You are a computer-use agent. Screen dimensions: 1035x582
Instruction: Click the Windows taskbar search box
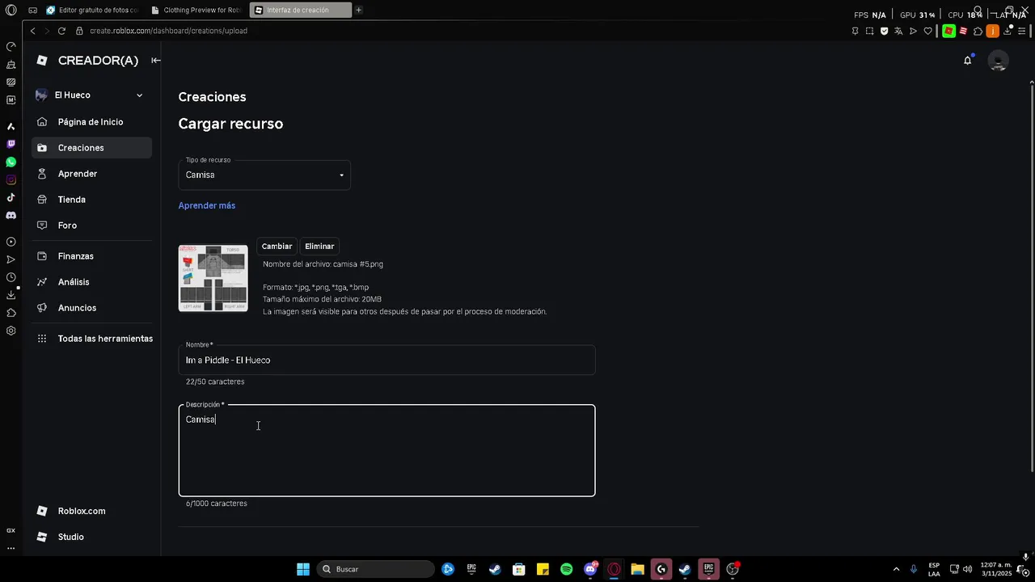point(375,569)
